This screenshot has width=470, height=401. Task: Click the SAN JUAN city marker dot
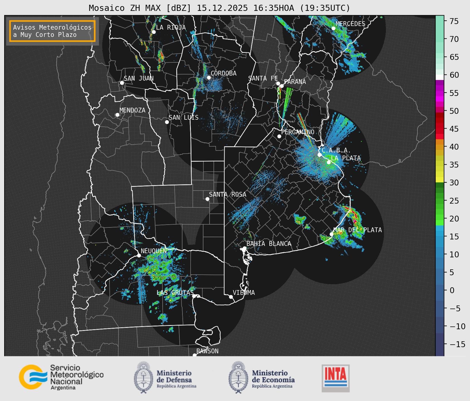[x=122, y=83]
